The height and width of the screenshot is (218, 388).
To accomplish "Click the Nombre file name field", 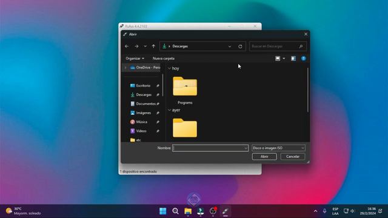I will pos(208,148).
